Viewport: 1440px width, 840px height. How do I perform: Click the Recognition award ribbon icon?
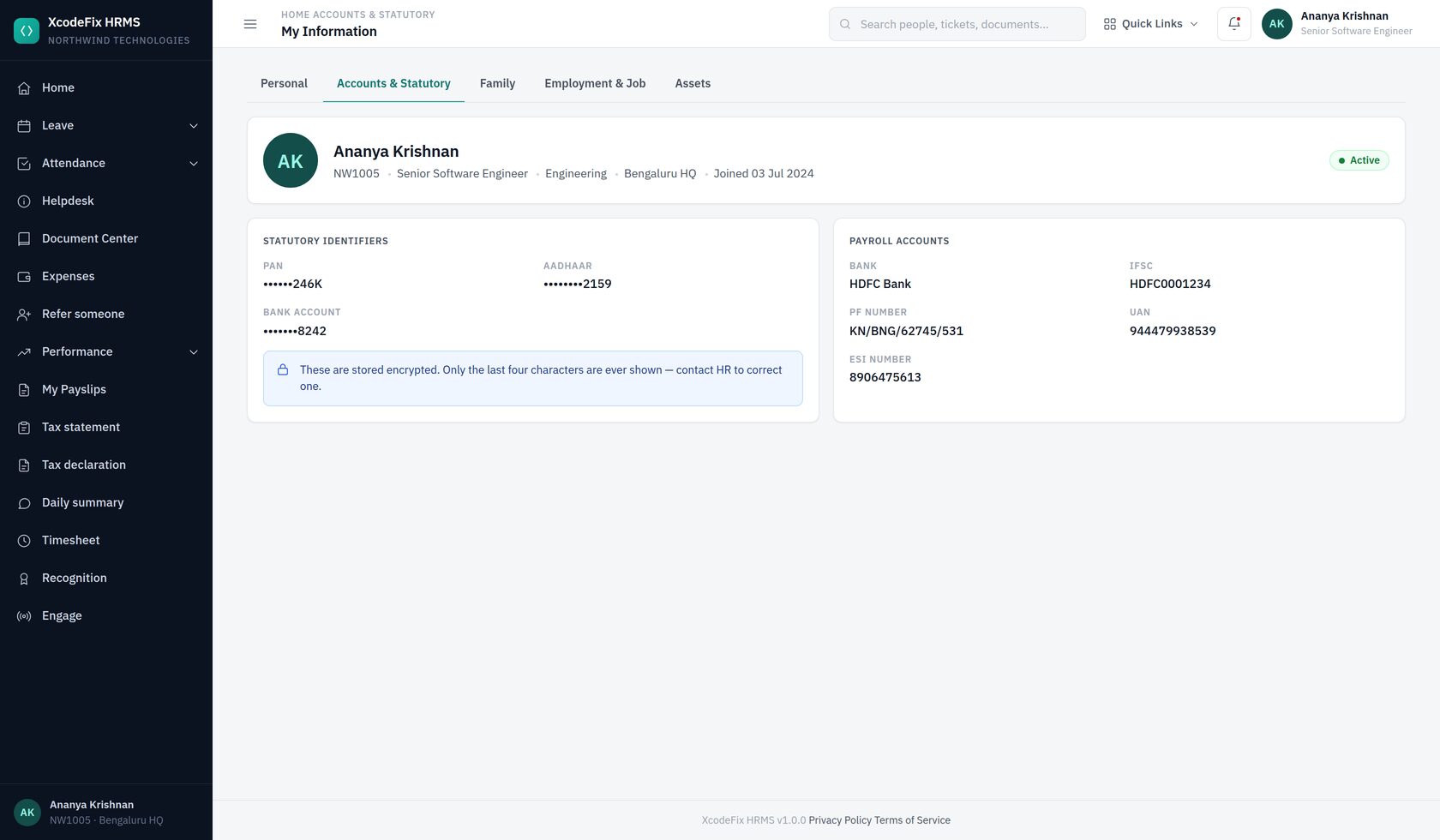click(x=24, y=579)
